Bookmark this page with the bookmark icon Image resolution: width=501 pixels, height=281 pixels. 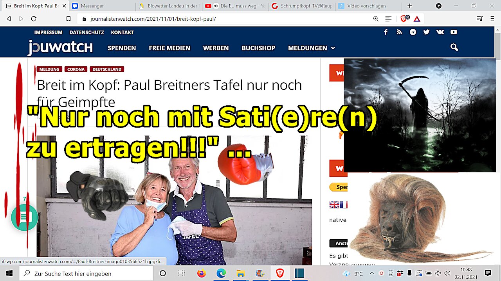(68, 19)
